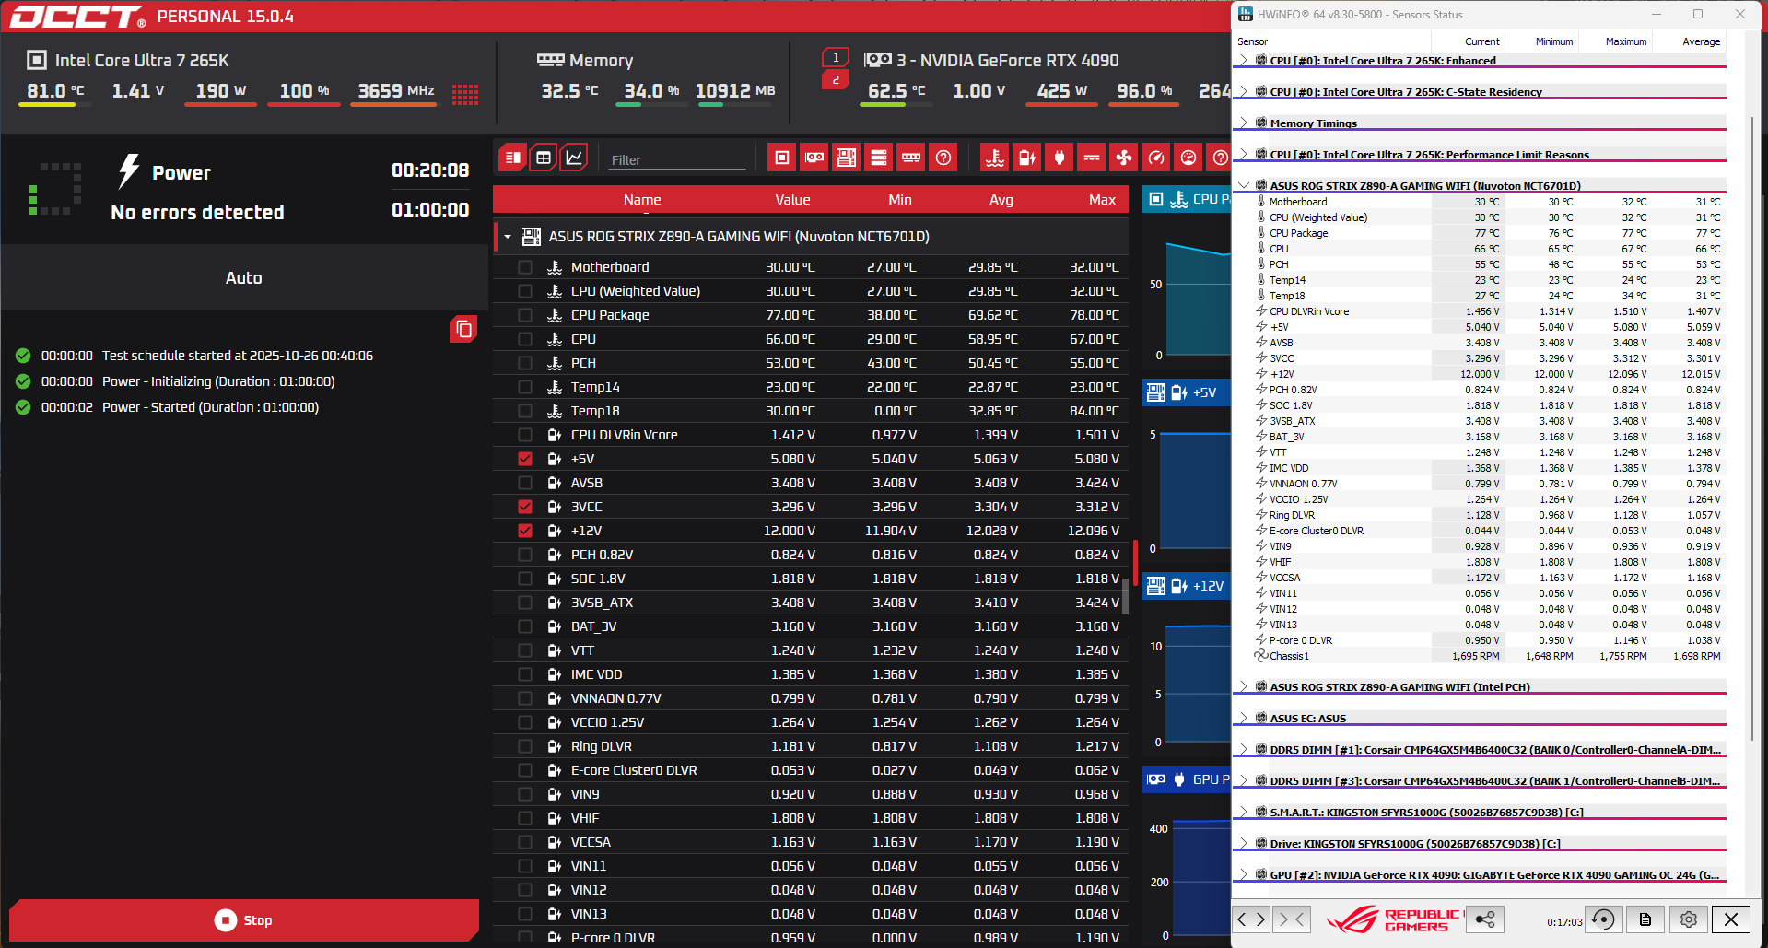Collapse the ASUS ROG STRIX Z890-A group in OCCT
The width and height of the screenshot is (1768, 948).
[508, 237]
